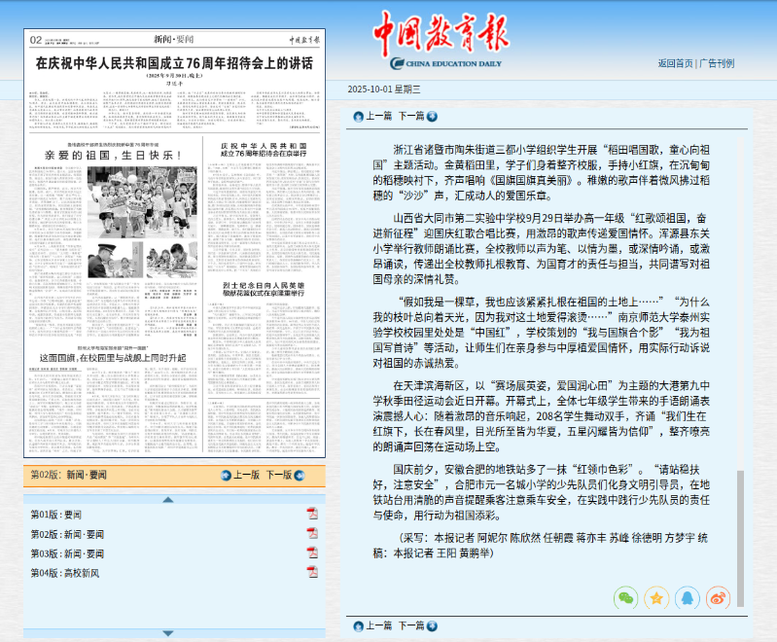Download PDF of 第04版 高校新风
This screenshot has height=642, width=777.
point(312,572)
